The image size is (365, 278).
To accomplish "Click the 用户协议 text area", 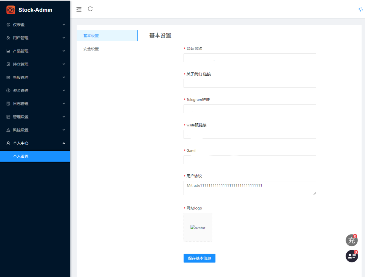I will (x=250, y=188).
